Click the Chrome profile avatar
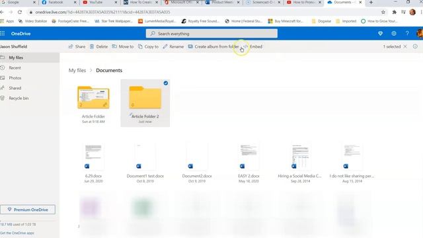The height and width of the screenshot is (238, 423). 412,12
